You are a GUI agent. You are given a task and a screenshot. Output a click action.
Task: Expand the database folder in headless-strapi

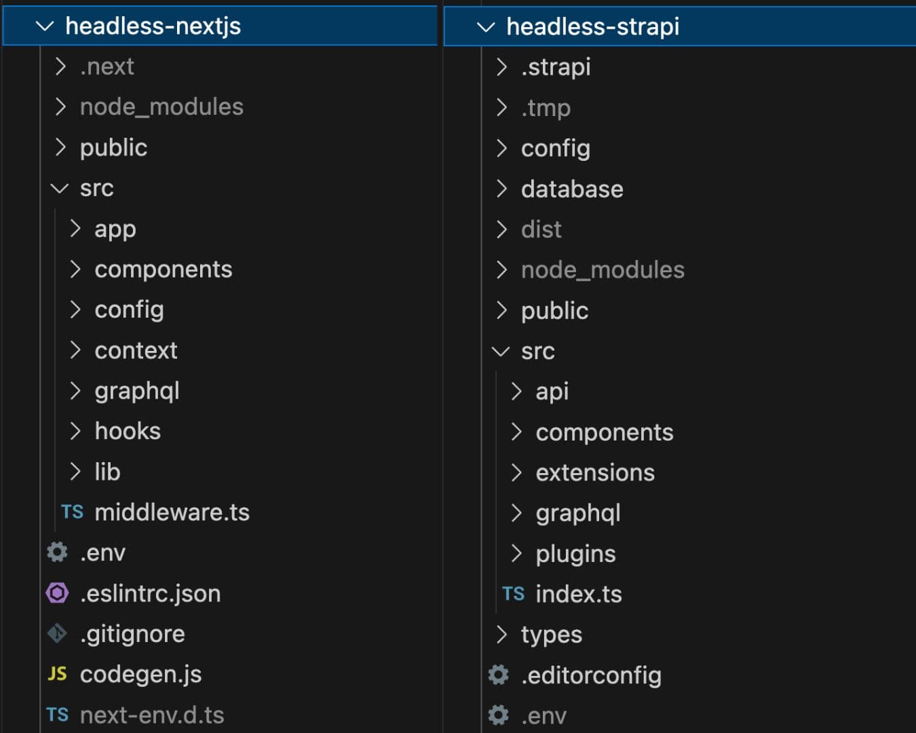click(501, 189)
